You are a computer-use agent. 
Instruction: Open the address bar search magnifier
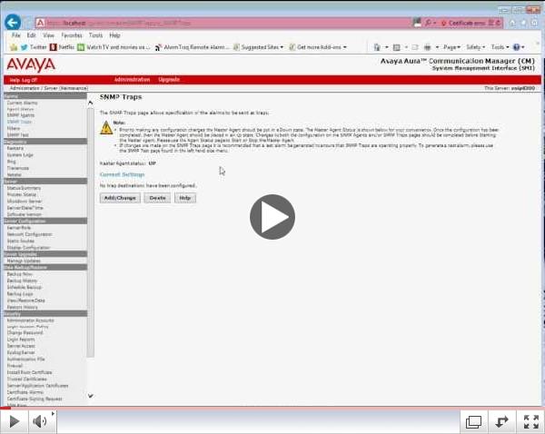pyautogui.click(x=428, y=23)
